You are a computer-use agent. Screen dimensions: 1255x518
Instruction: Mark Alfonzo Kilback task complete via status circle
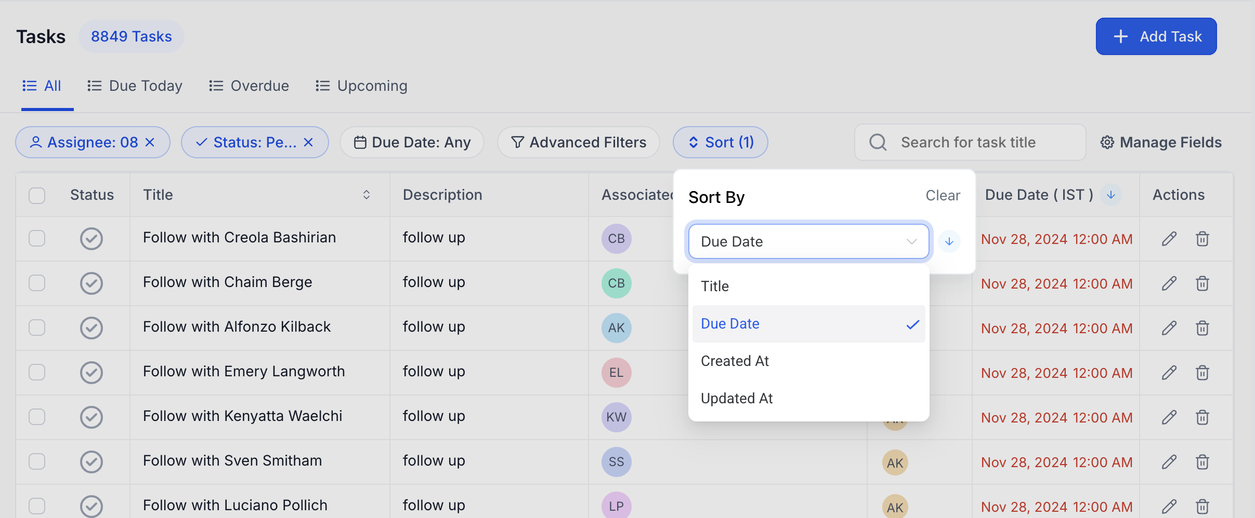point(91,328)
